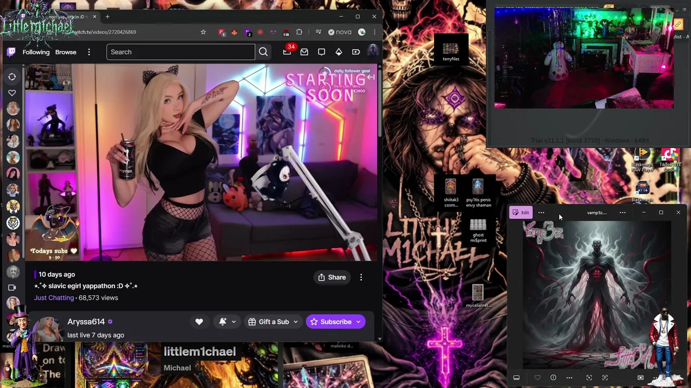The image size is (691, 388).
Task: Click the Twitch Search input field
Action: (x=181, y=52)
